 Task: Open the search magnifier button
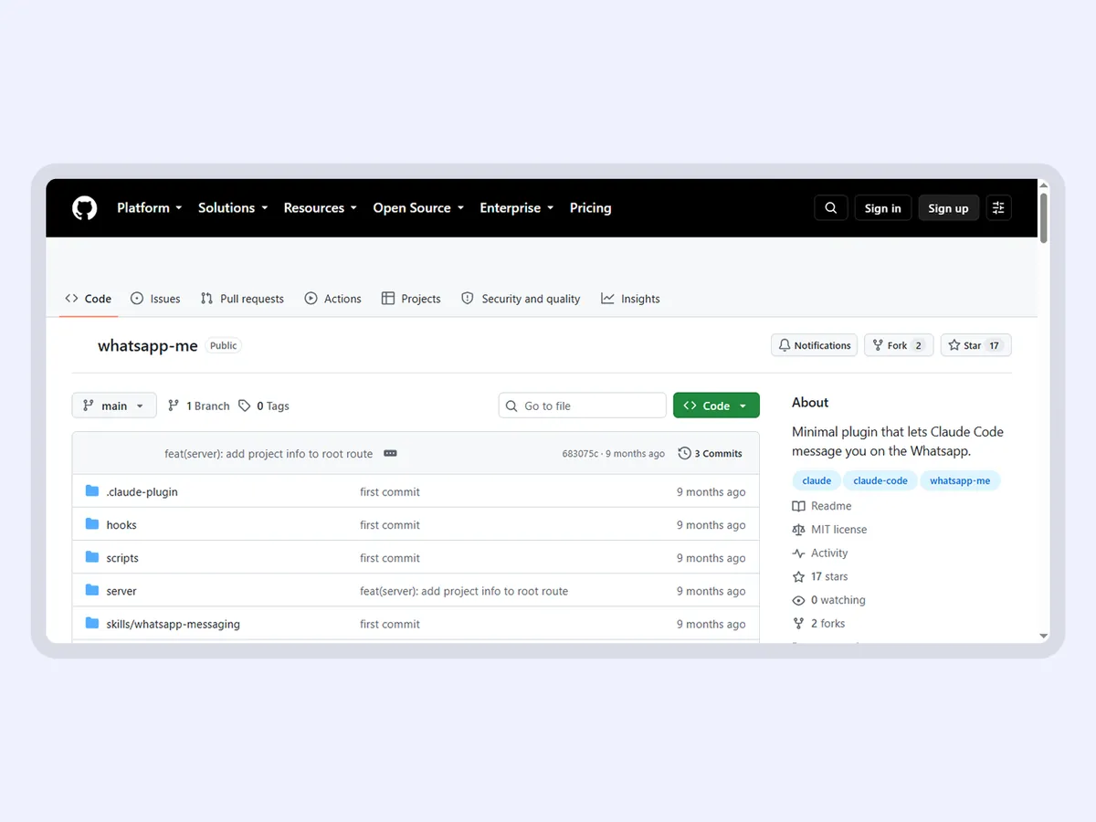(x=831, y=208)
